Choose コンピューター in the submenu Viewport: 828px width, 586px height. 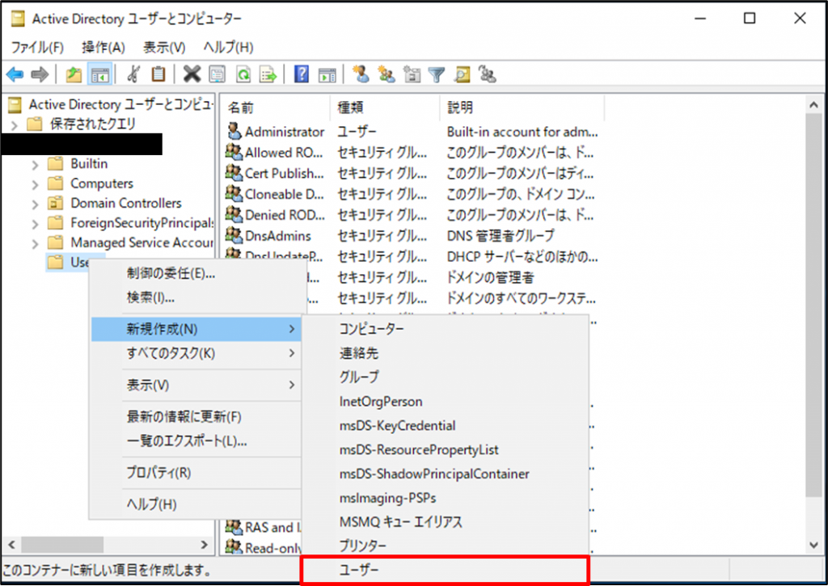[445, 328]
